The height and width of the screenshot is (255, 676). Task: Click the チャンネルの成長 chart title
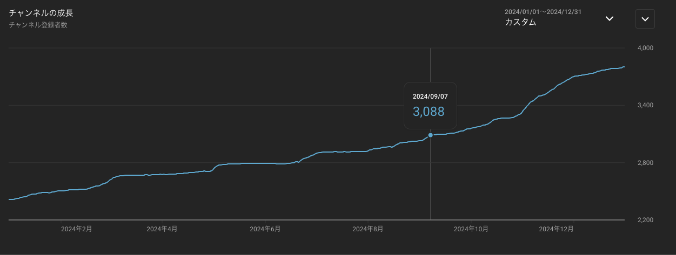(x=41, y=13)
